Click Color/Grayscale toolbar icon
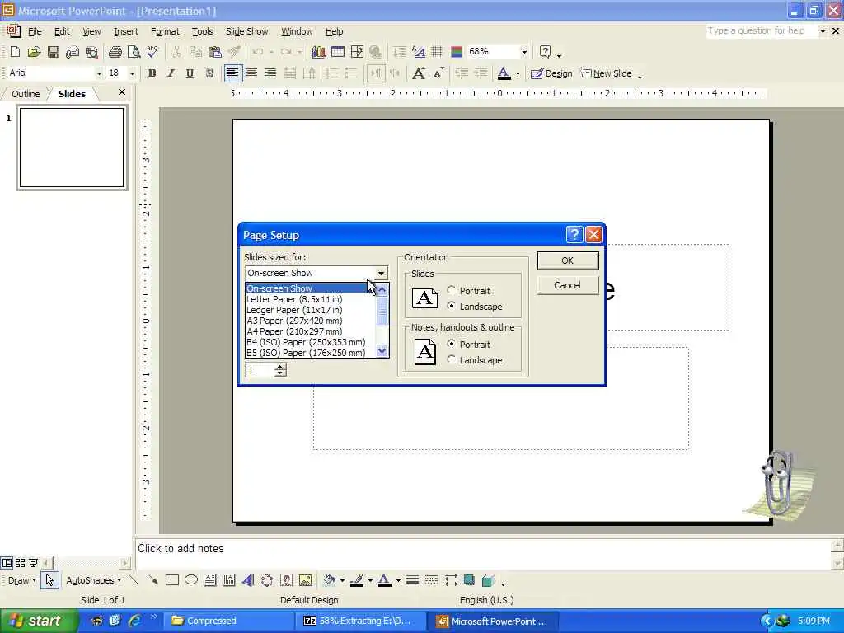 click(x=457, y=52)
